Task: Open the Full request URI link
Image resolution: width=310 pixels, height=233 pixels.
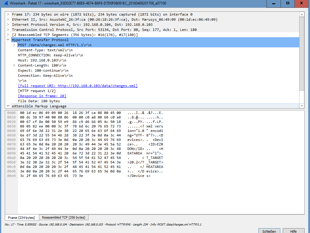Action: coord(78,86)
